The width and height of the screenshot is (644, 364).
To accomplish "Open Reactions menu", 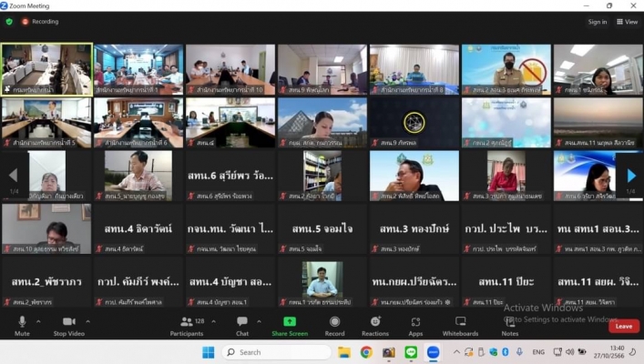I will (375, 327).
